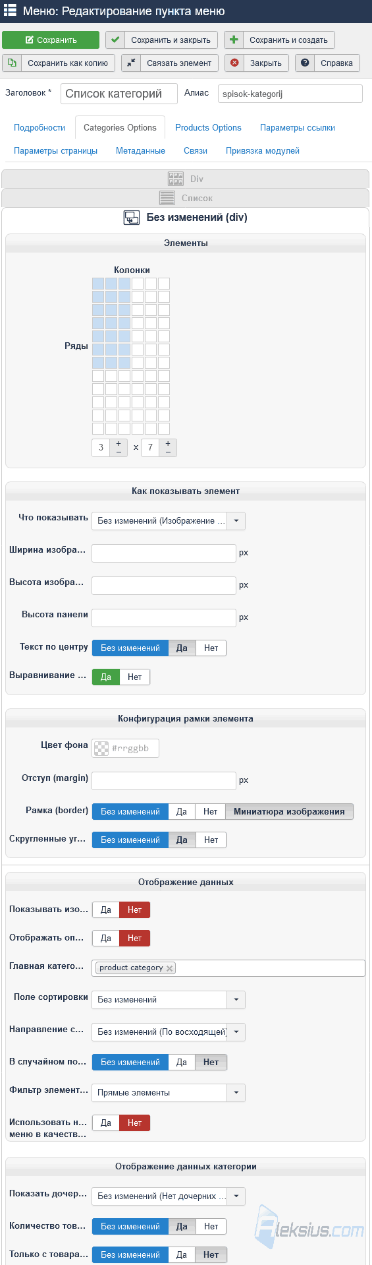Set Скругленные углы to Нет
Viewport: 372px width, 1265px height.
[x=211, y=840]
